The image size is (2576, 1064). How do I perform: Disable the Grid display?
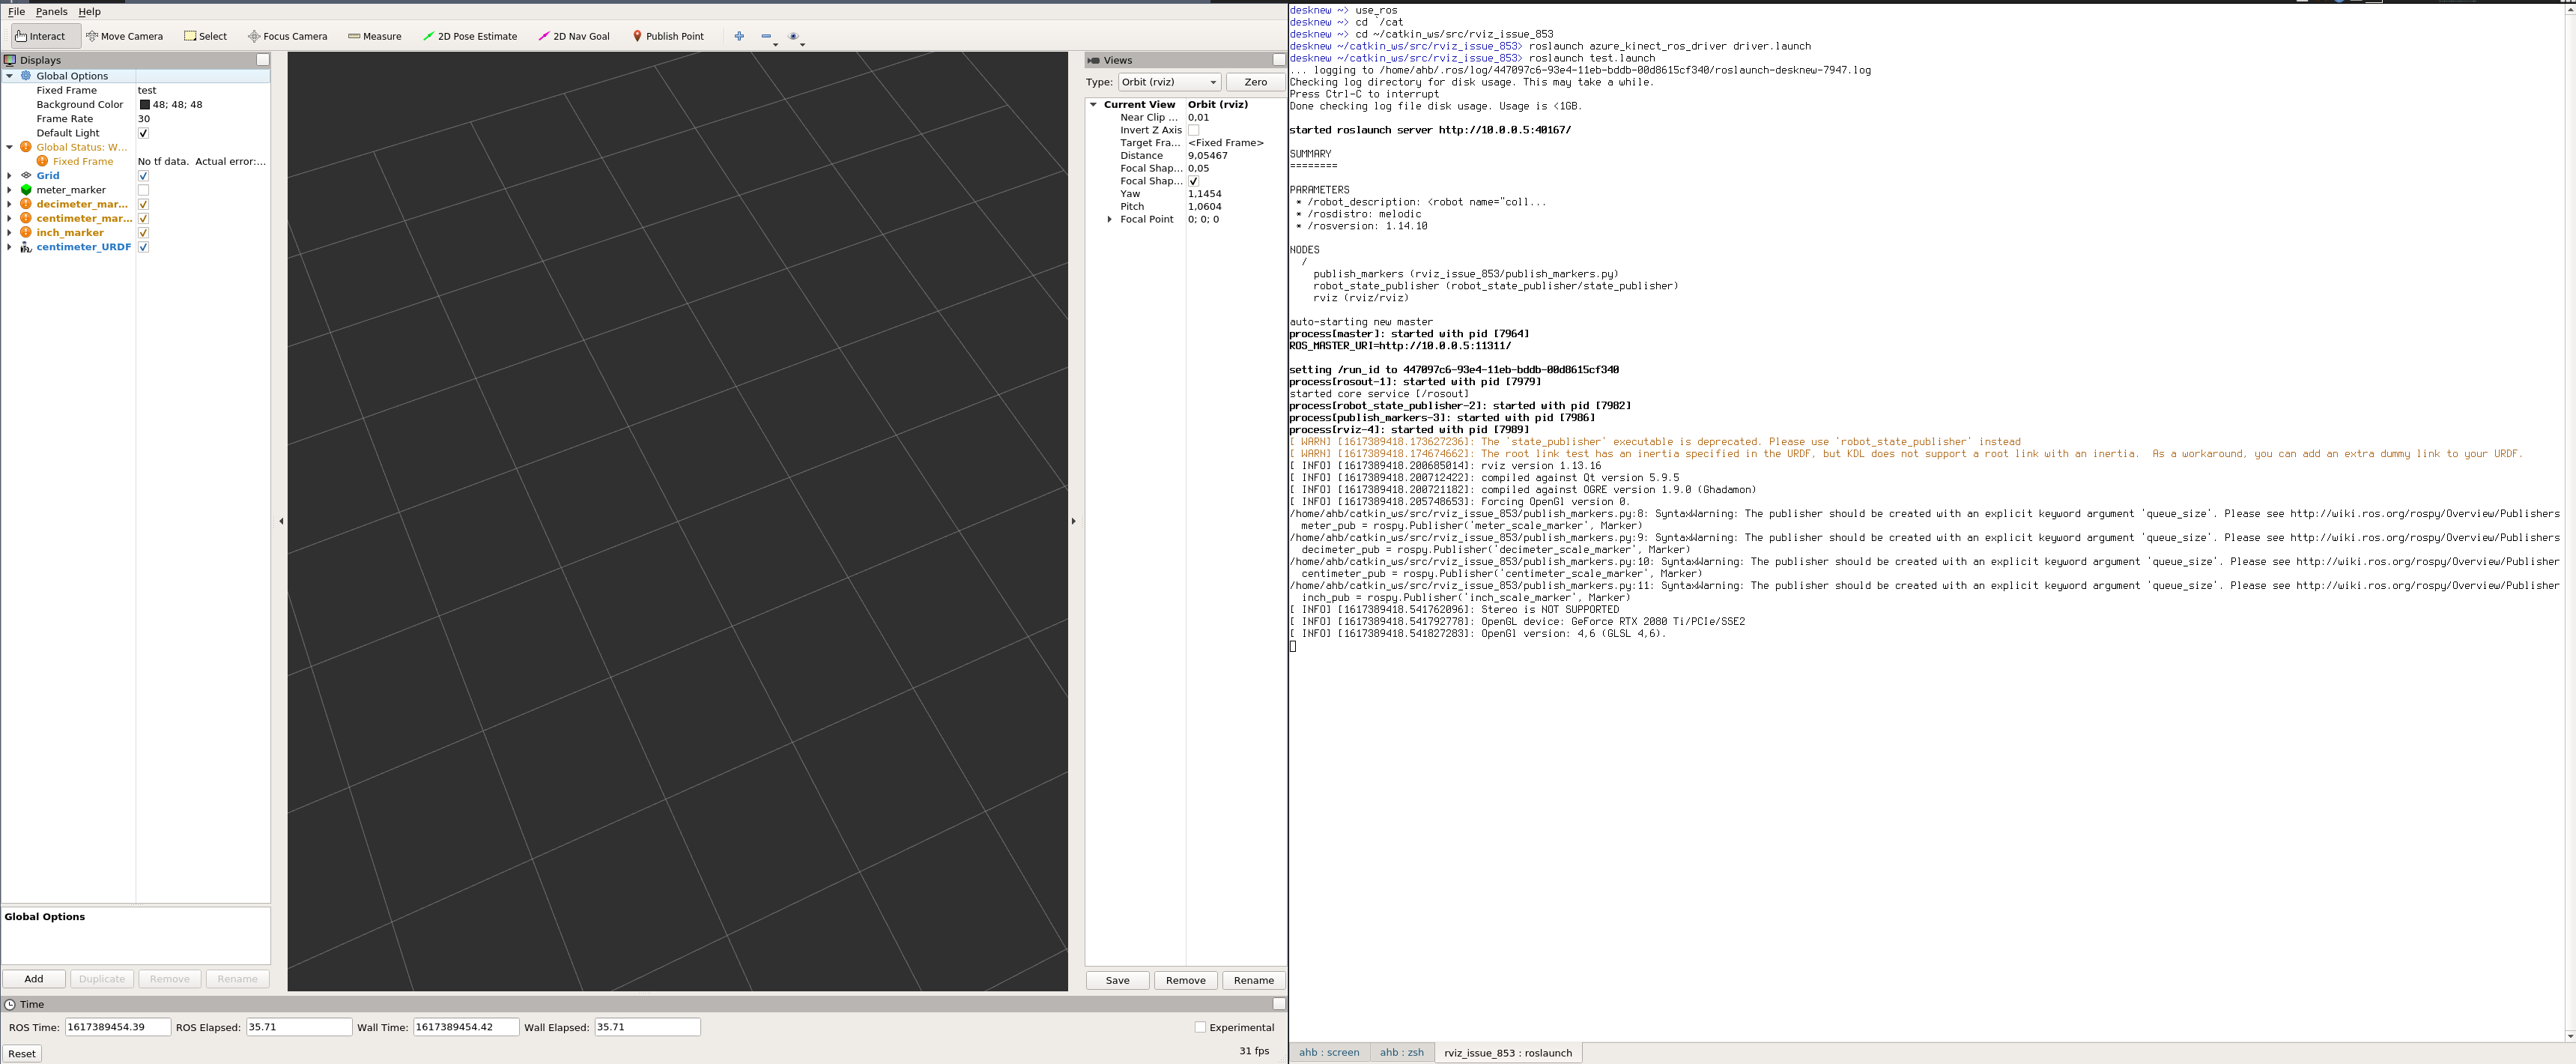143,175
